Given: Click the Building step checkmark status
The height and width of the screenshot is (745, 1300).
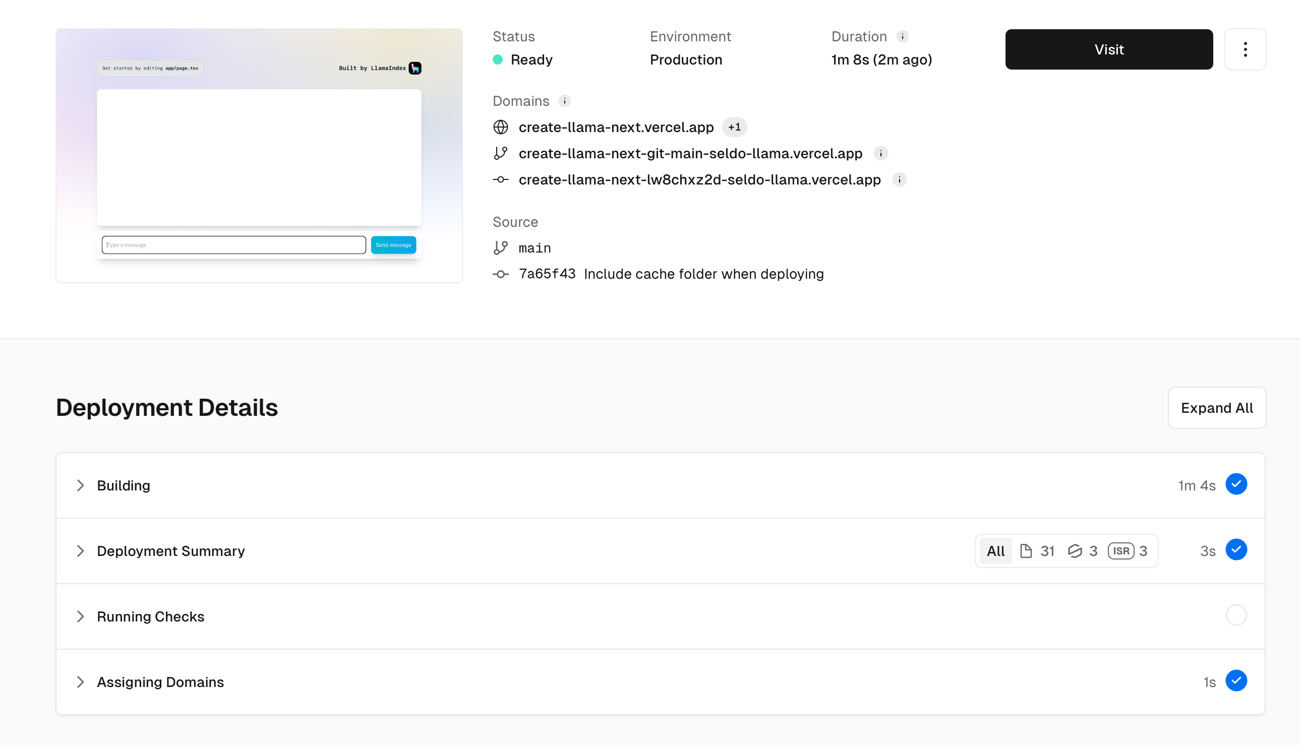Looking at the screenshot, I should (x=1235, y=484).
